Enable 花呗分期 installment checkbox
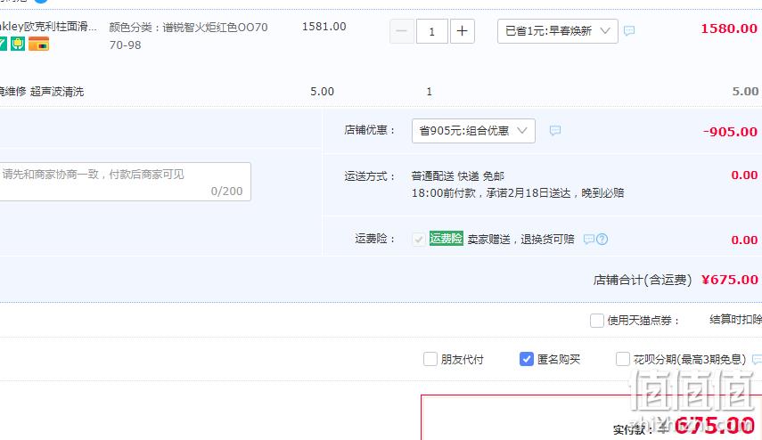This screenshot has width=762, height=440. tap(623, 359)
